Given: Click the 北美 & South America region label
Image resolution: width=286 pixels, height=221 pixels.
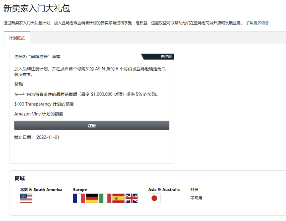Looking at the screenshot, I should [41, 189].
